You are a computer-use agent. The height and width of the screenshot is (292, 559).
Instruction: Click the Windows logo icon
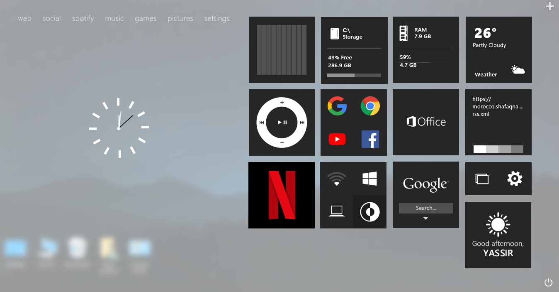[x=370, y=179]
